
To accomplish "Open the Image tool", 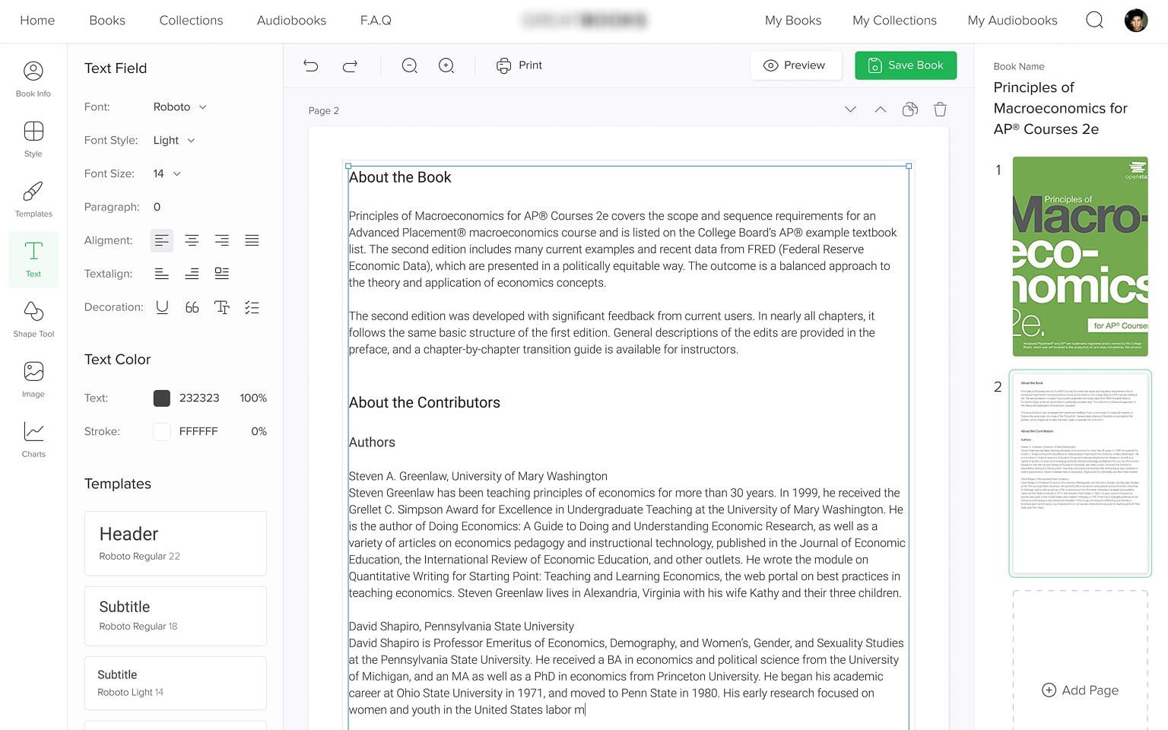I will pyautogui.click(x=33, y=380).
